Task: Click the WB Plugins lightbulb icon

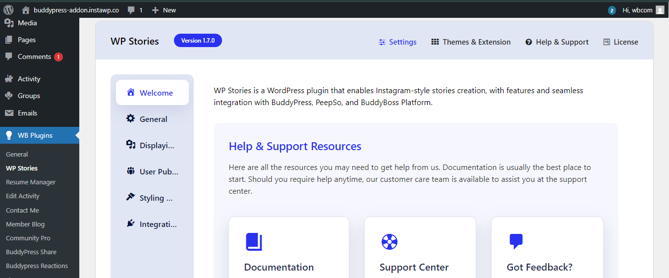Action: 9,135
